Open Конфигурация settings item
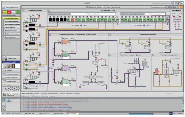 coord(11,81)
